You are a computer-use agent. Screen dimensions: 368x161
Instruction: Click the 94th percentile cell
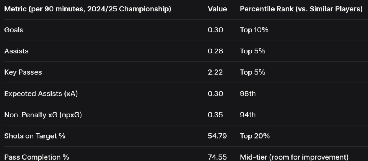click(248, 115)
